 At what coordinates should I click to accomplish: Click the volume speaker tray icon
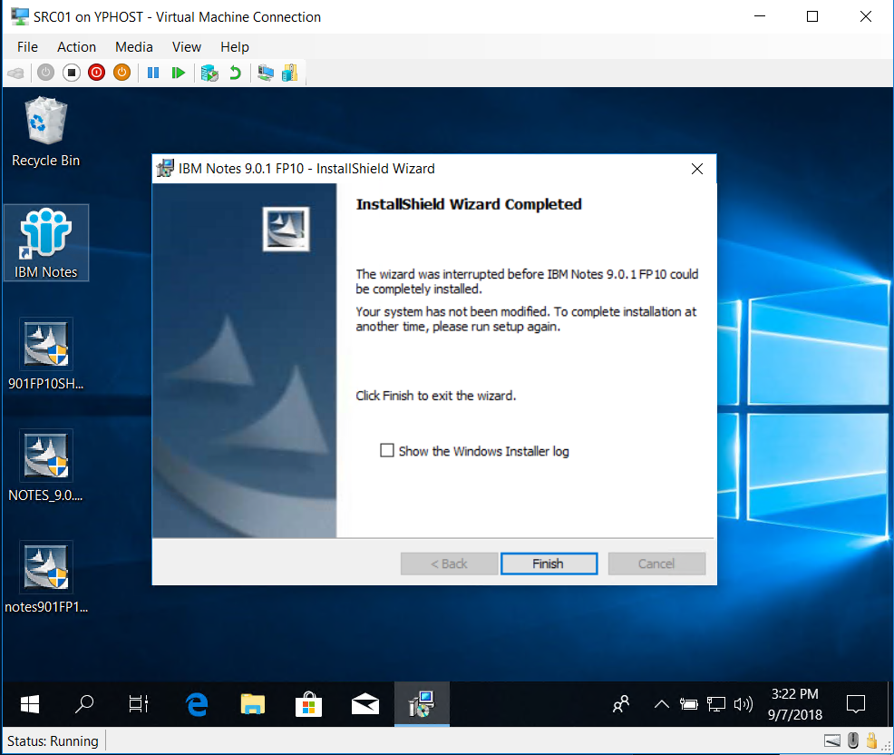click(x=743, y=704)
